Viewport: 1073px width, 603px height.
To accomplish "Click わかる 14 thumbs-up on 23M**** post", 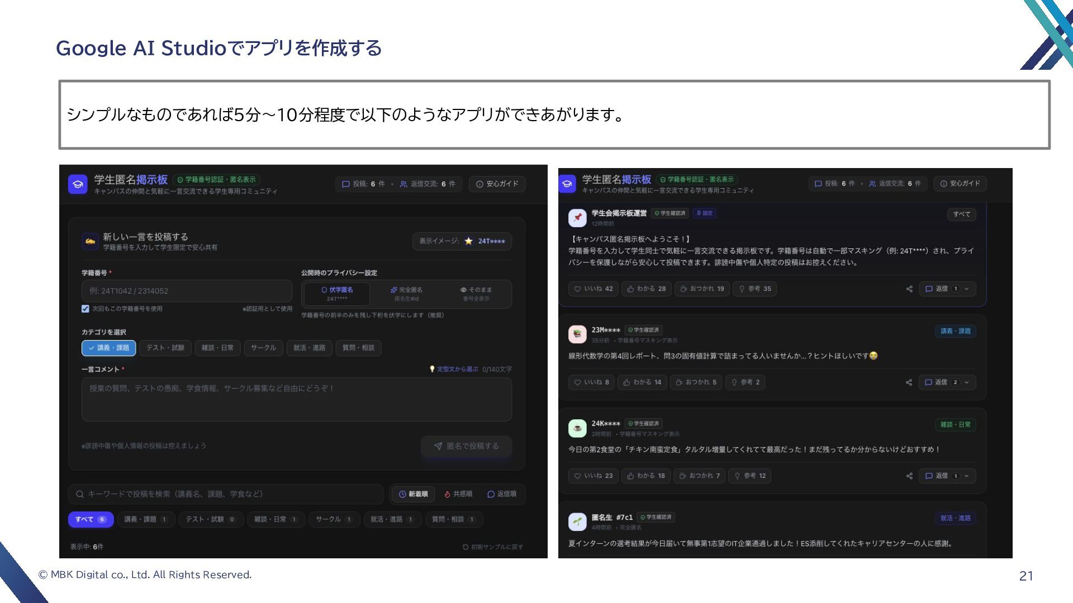I will coord(642,382).
